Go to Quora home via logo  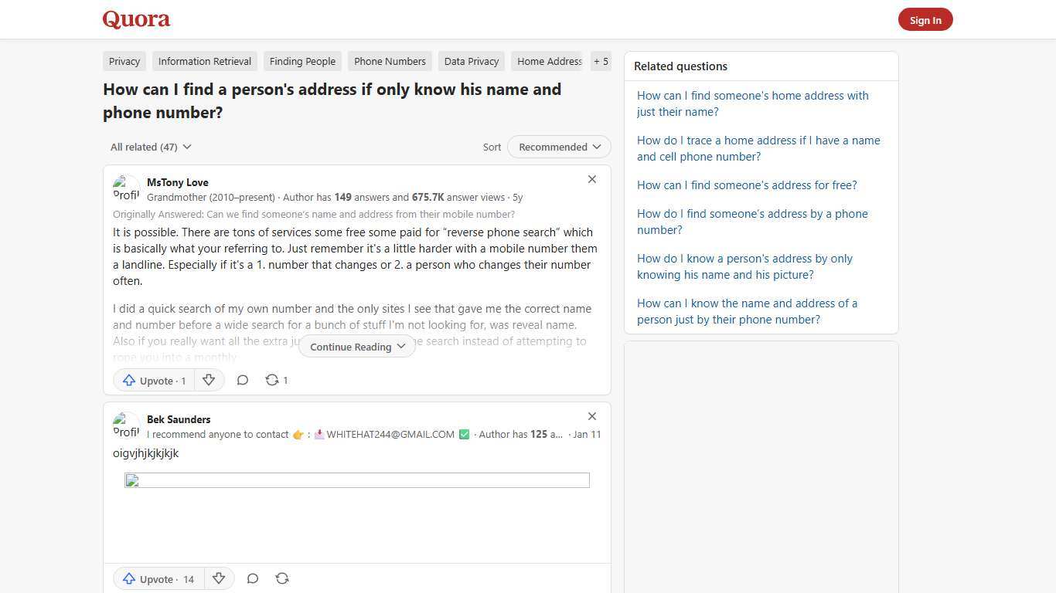tap(136, 19)
